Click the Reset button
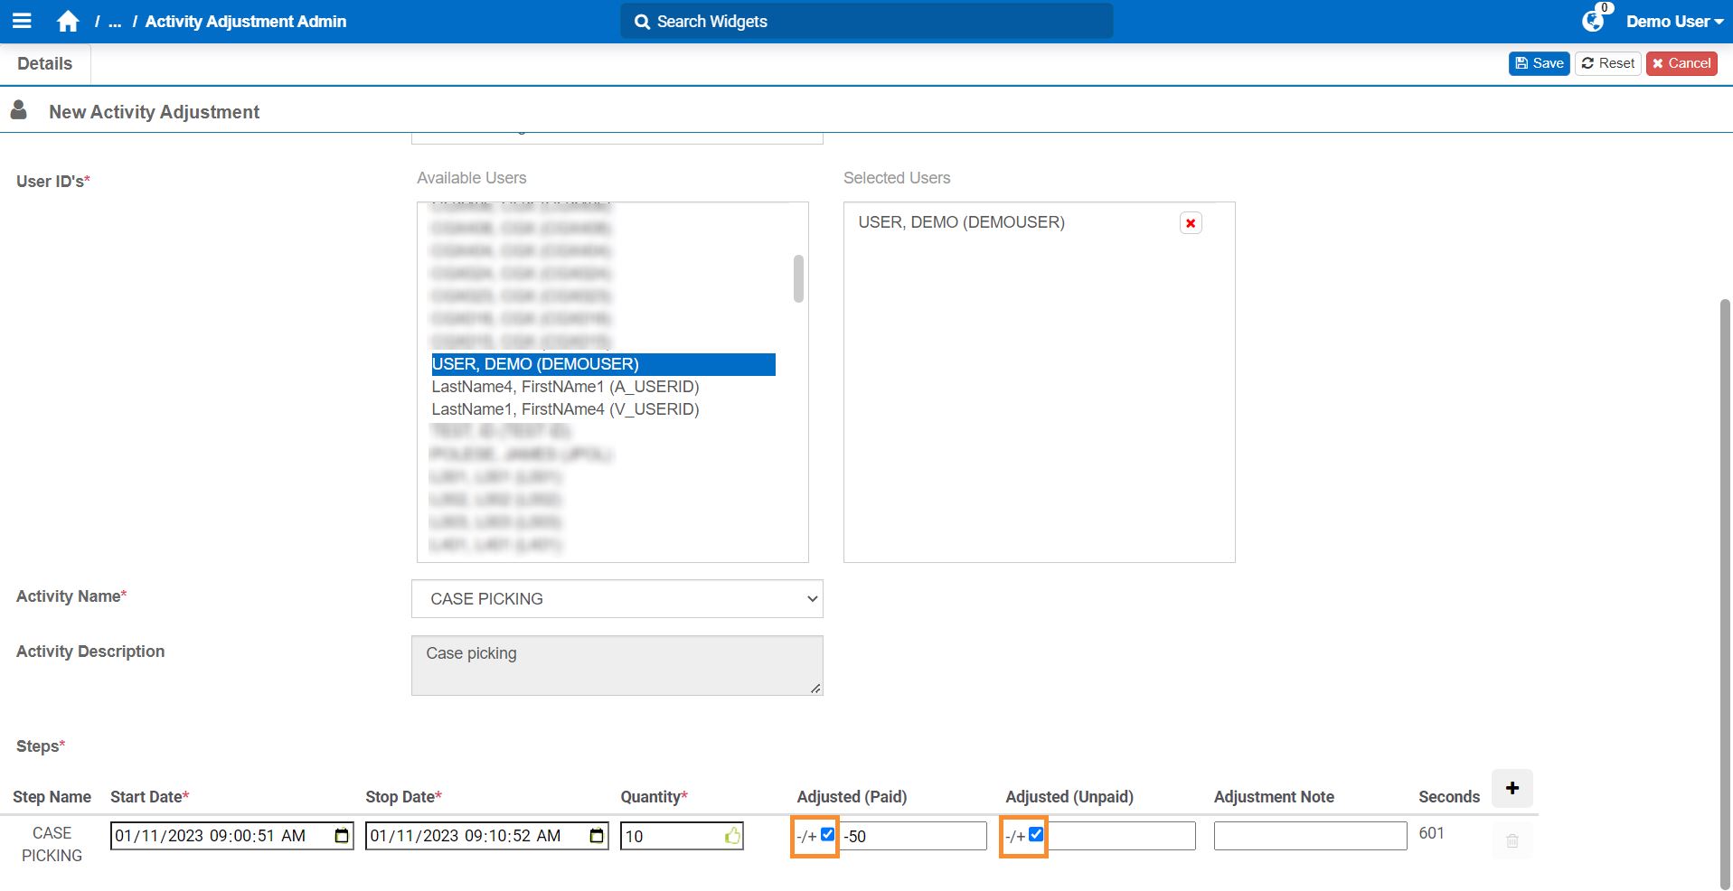 pyautogui.click(x=1607, y=63)
